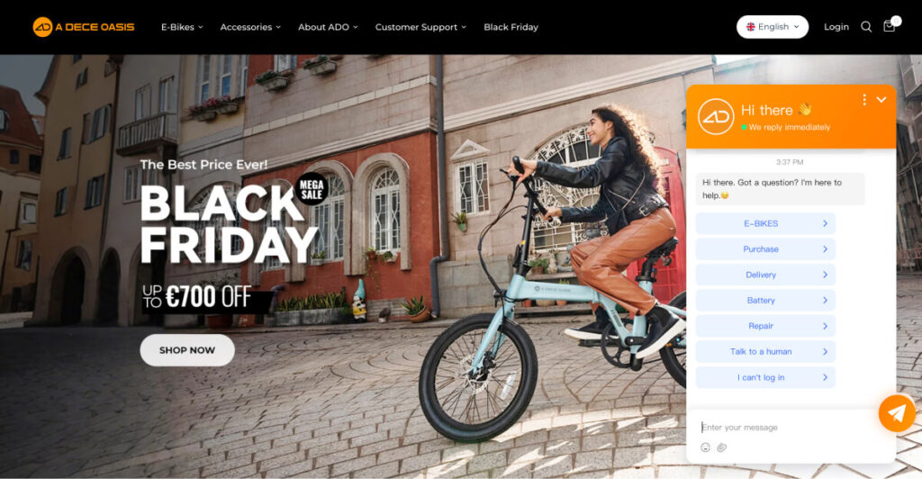Viewport: 922px width, 479px height.
Task: Click the SHOP NOW button
Action: coord(187,350)
